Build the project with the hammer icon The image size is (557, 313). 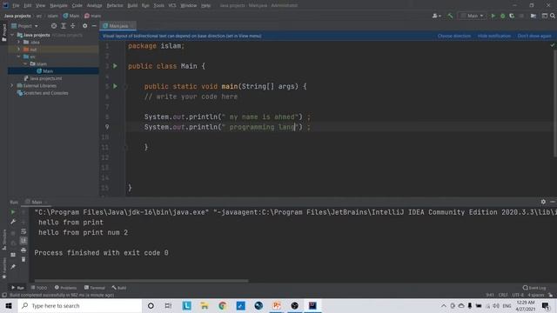point(450,16)
